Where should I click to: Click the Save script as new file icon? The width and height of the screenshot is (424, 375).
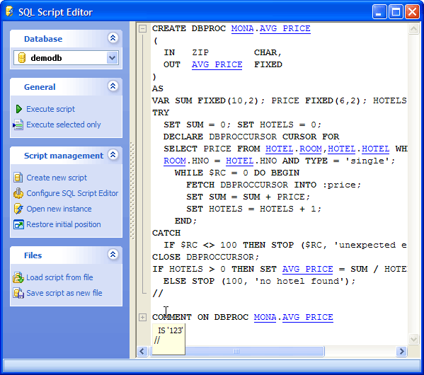pos(18,294)
